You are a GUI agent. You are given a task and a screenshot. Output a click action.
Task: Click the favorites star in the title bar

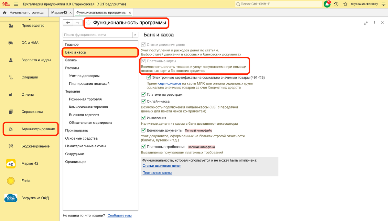[x=345, y=4]
